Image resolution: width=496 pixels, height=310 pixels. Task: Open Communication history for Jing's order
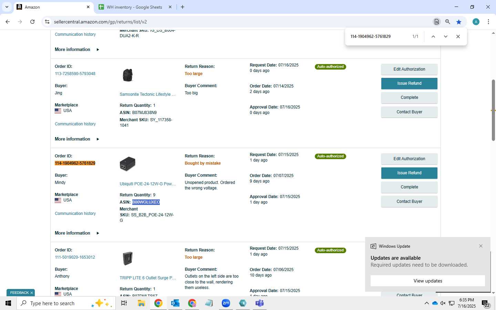(x=75, y=124)
